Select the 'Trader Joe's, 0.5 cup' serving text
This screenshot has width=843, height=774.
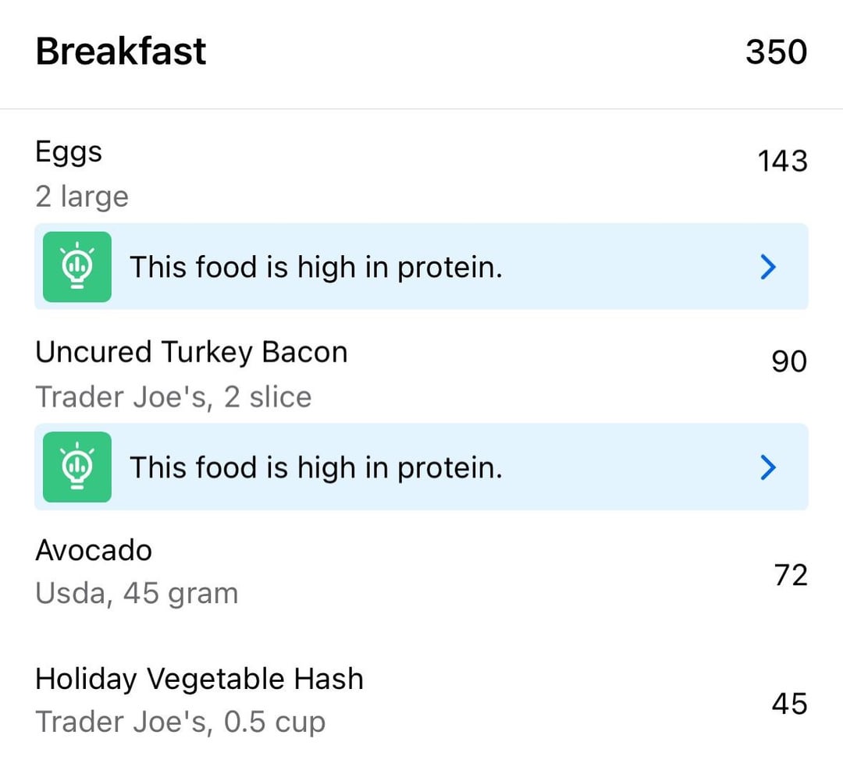coord(180,722)
